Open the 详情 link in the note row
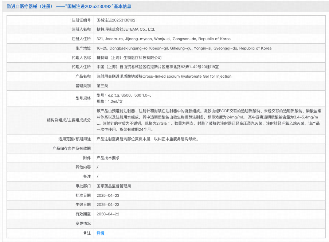 click(x=100, y=233)
